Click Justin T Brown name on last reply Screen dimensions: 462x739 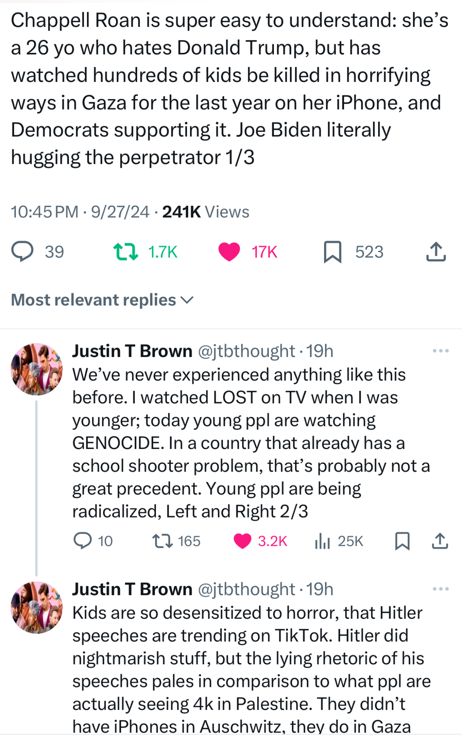tap(132, 589)
